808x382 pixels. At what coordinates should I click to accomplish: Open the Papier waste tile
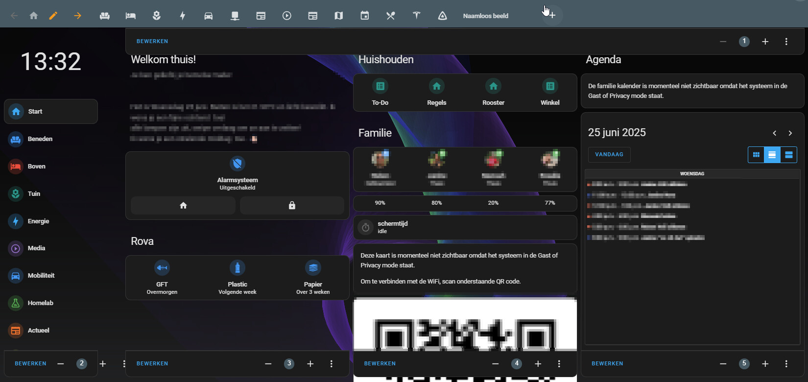point(313,278)
